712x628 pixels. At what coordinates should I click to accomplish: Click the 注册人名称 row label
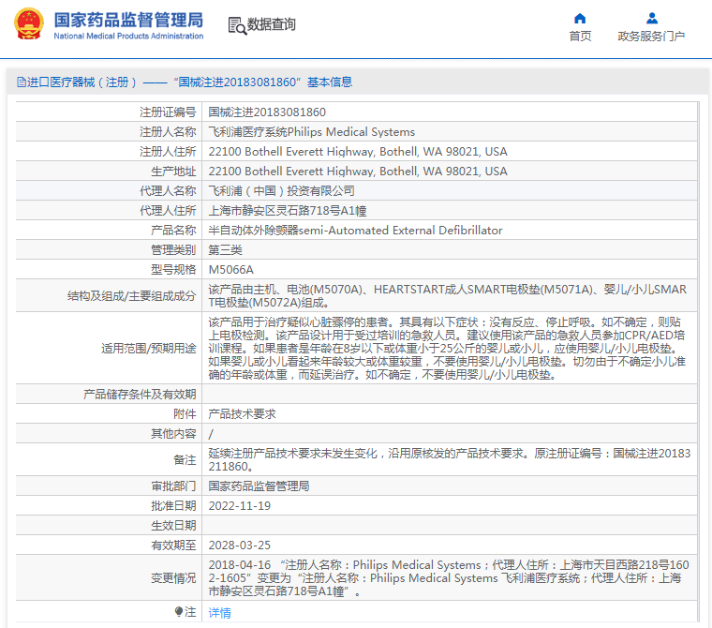(x=168, y=132)
